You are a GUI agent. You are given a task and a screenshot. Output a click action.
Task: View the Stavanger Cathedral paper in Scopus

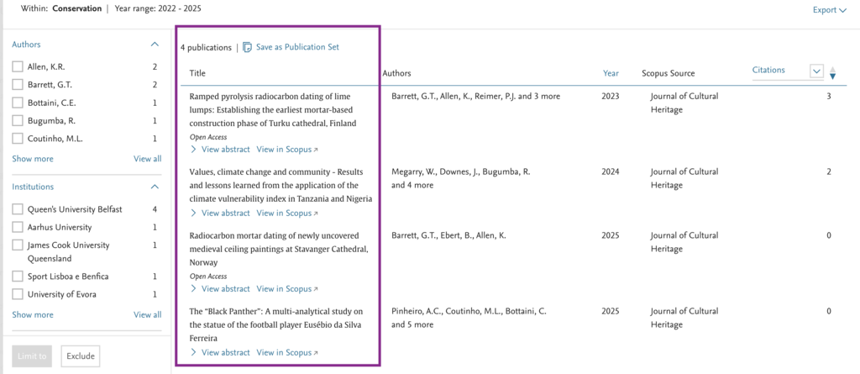point(287,289)
